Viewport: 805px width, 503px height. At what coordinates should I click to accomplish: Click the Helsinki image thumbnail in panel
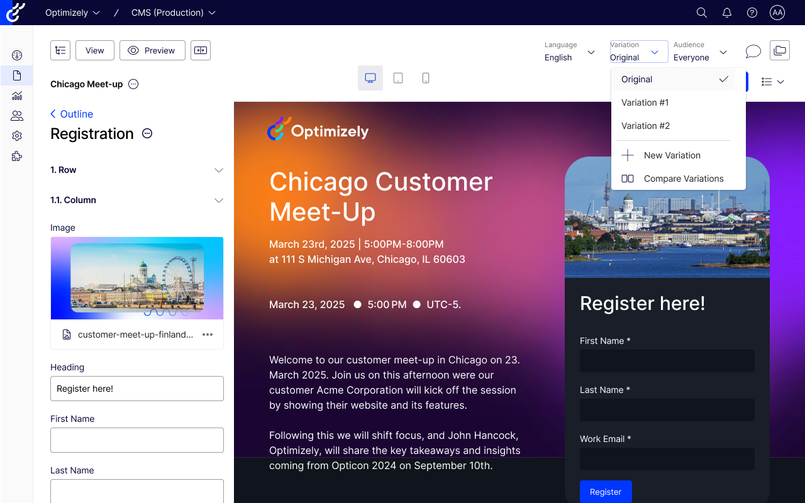(x=137, y=278)
